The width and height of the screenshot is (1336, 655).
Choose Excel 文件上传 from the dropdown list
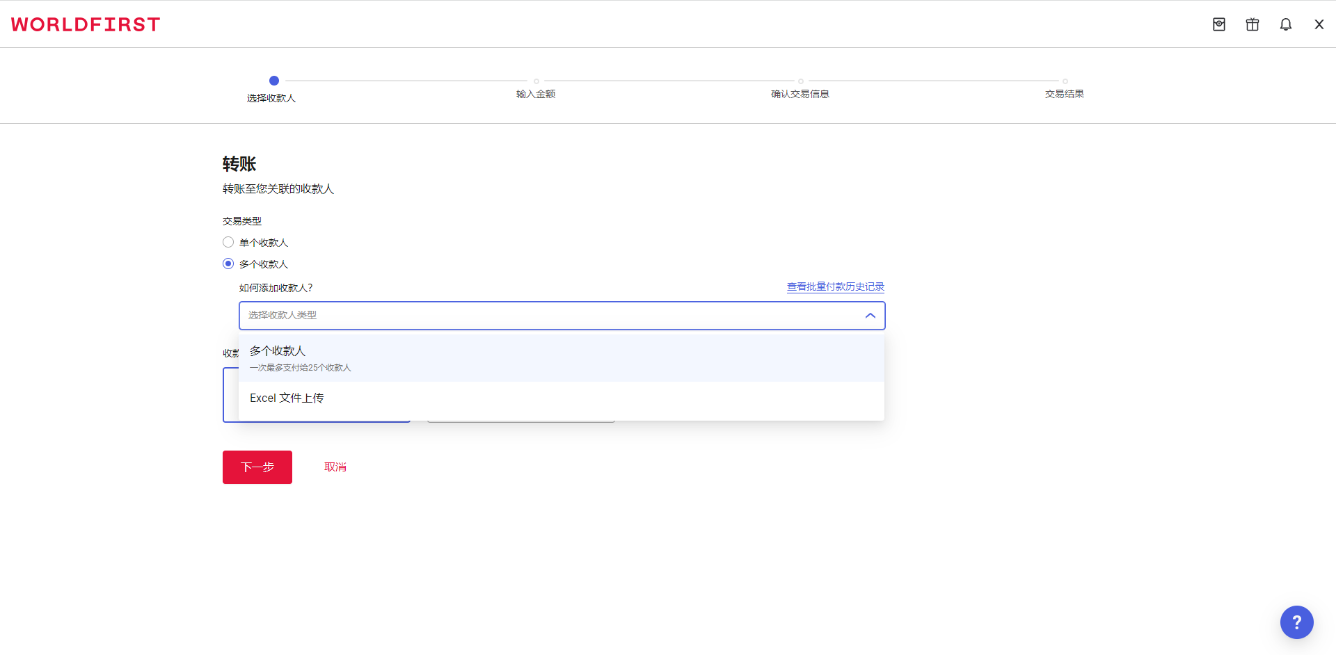[287, 398]
